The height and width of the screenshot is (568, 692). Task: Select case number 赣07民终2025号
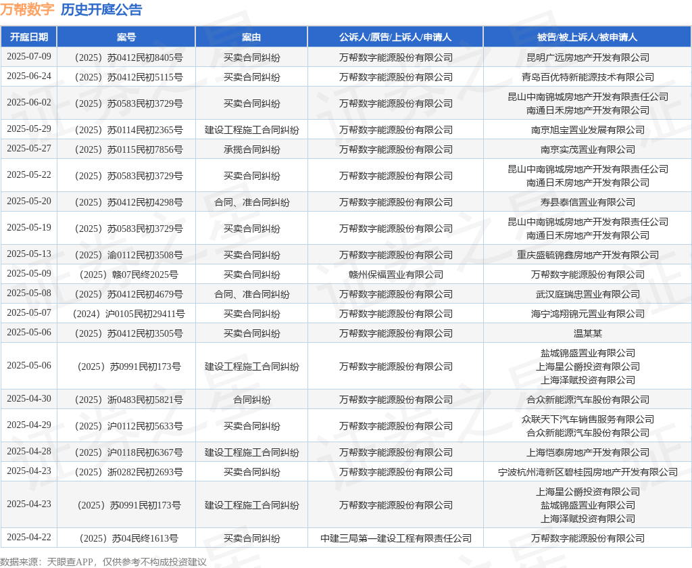(129, 275)
